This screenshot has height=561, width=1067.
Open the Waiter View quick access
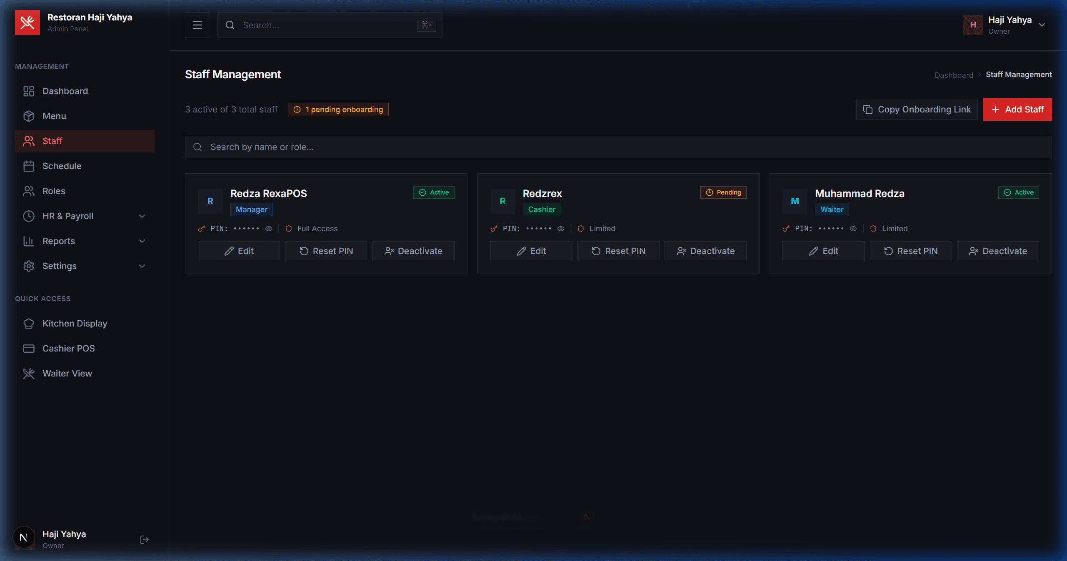67,373
